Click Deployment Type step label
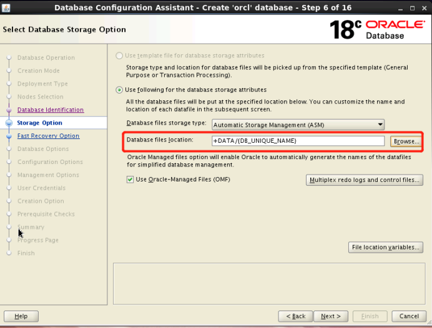Viewport: 432px width, 328px height. (42, 84)
